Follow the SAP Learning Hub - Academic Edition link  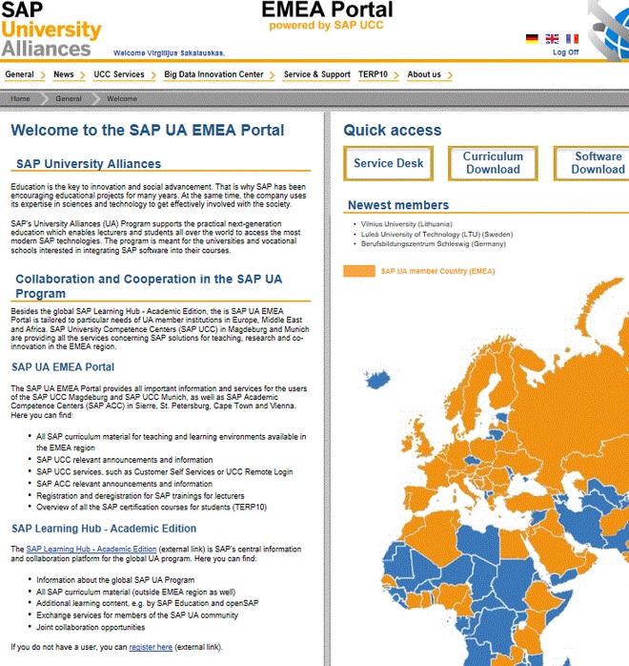[91, 550]
